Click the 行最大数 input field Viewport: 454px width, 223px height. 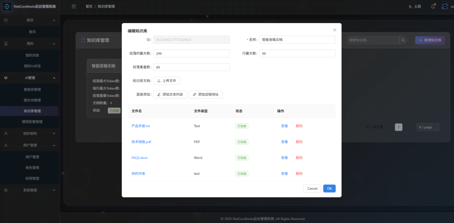pyautogui.click(x=297, y=53)
